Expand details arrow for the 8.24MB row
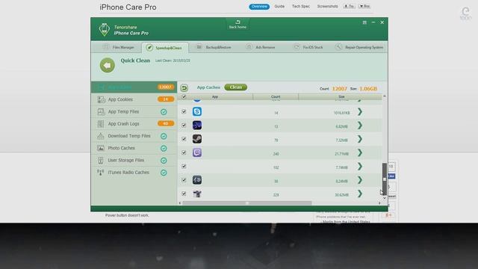The height and width of the screenshot is (269, 478). [360, 180]
